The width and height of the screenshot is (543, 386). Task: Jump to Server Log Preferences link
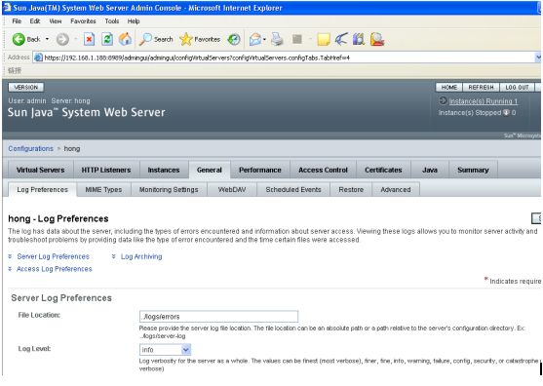tap(54, 256)
